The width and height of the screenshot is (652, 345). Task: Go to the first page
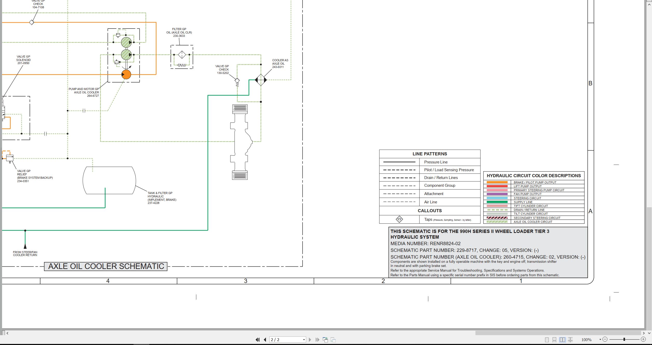pyautogui.click(x=257, y=340)
